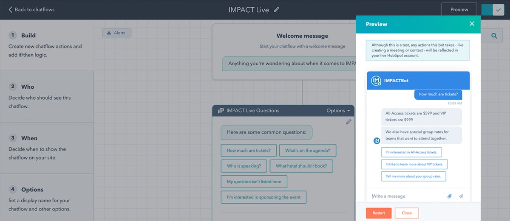The image size is (510, 221).
Task: Click the sent 'How much are tickets?' message
Action: pos(438,95)
